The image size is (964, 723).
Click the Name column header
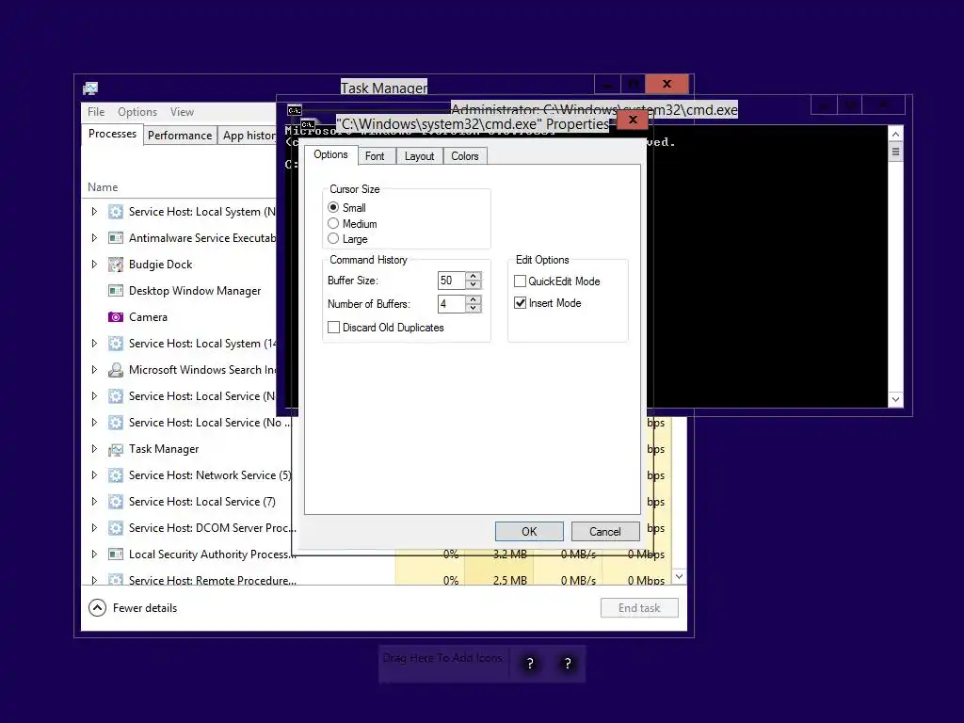[103, 187]
